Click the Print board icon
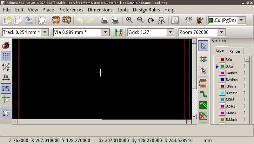The height and width of the screenshot is (144, 254). coord(105,20)
